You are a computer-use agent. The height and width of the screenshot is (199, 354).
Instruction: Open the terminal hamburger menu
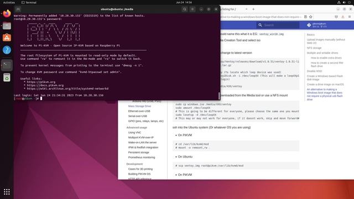tap(192, 9)
